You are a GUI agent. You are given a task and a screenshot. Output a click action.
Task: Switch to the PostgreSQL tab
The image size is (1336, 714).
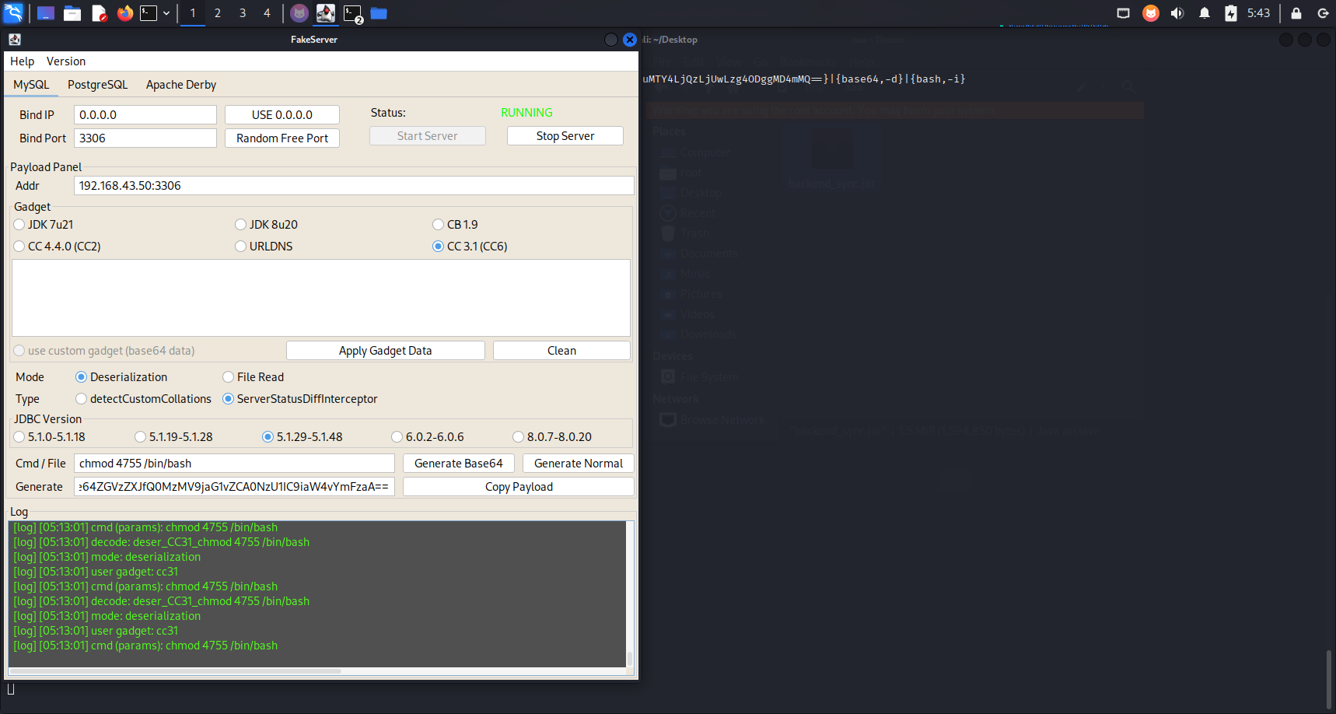coord(97,85)
